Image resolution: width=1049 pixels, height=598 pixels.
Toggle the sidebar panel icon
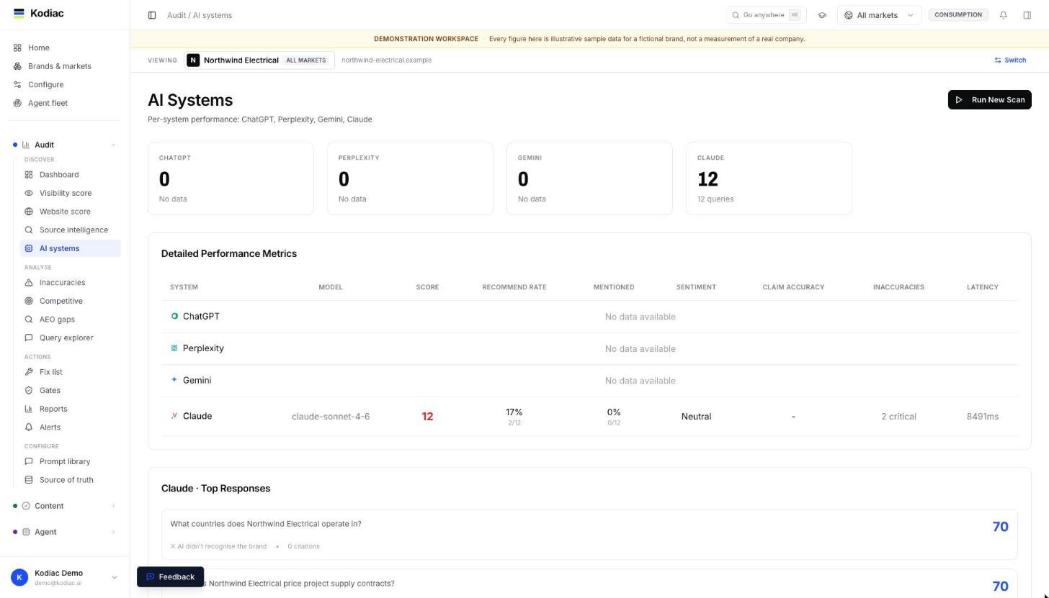coord(152,15)
